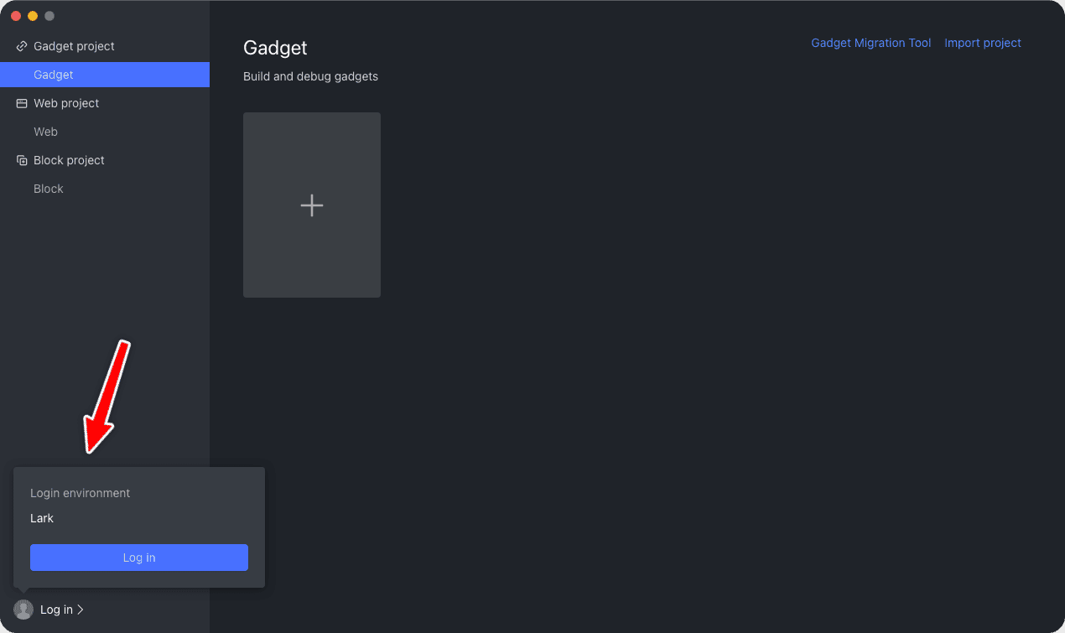This screenshot has height=633, width=1065.
Task: Click the Log in text at bottom left
Action: click(x=57, y=610)
